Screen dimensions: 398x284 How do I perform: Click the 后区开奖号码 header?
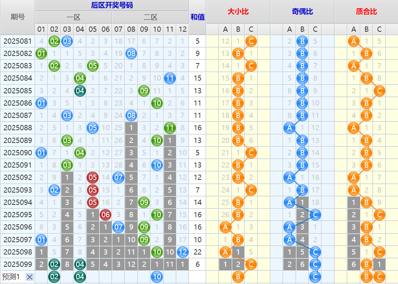tap(112, 5)
